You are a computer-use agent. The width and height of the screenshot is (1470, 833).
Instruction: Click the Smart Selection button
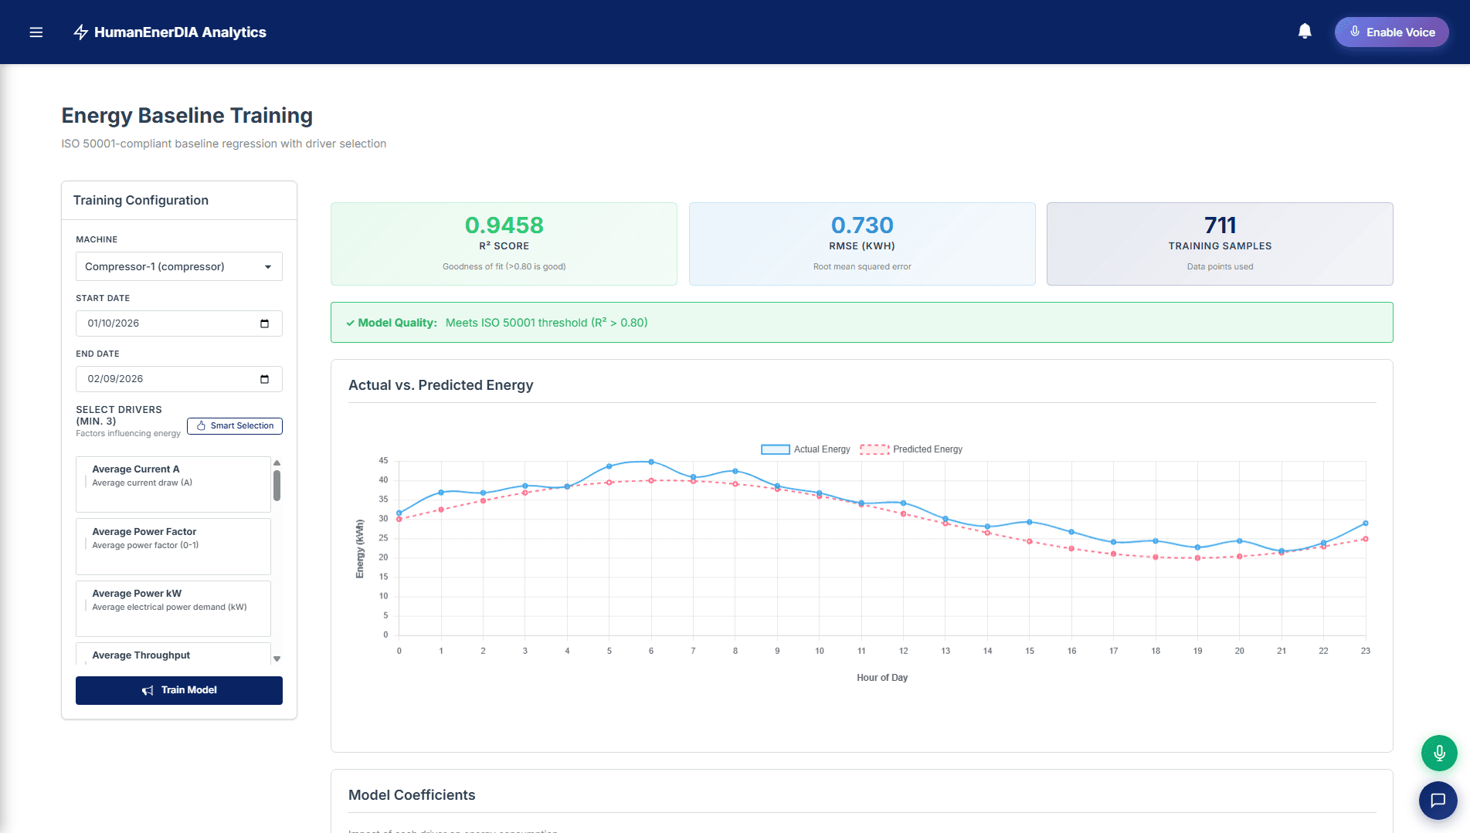click(234, 425)
